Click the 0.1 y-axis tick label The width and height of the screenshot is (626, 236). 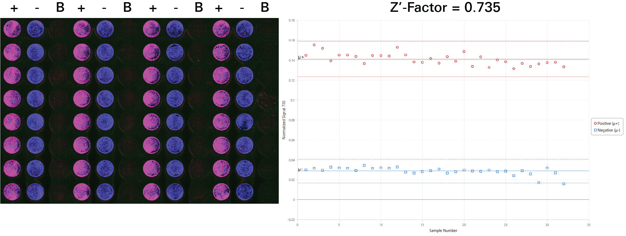[292, 100]
